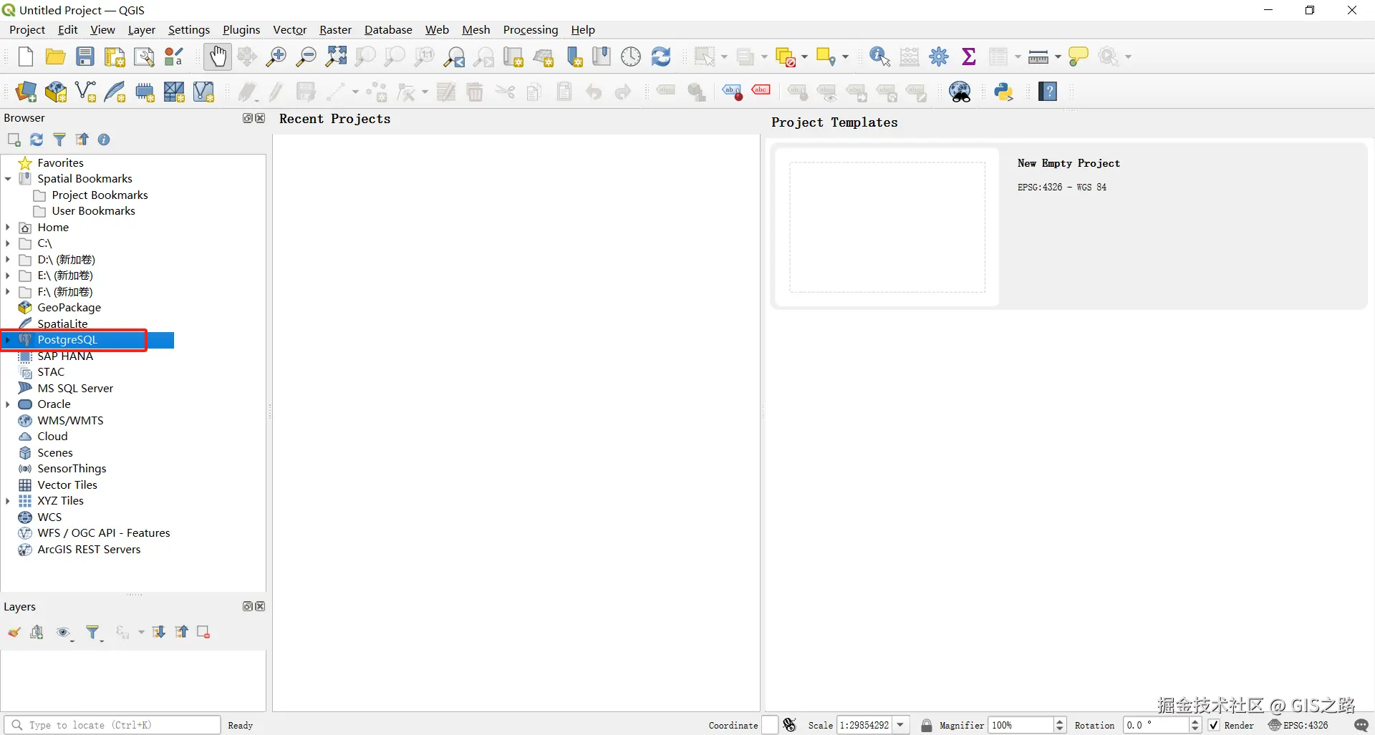Click the Coordinate input field
This screenshot has width=1375, height=735.
pos(770,725)
